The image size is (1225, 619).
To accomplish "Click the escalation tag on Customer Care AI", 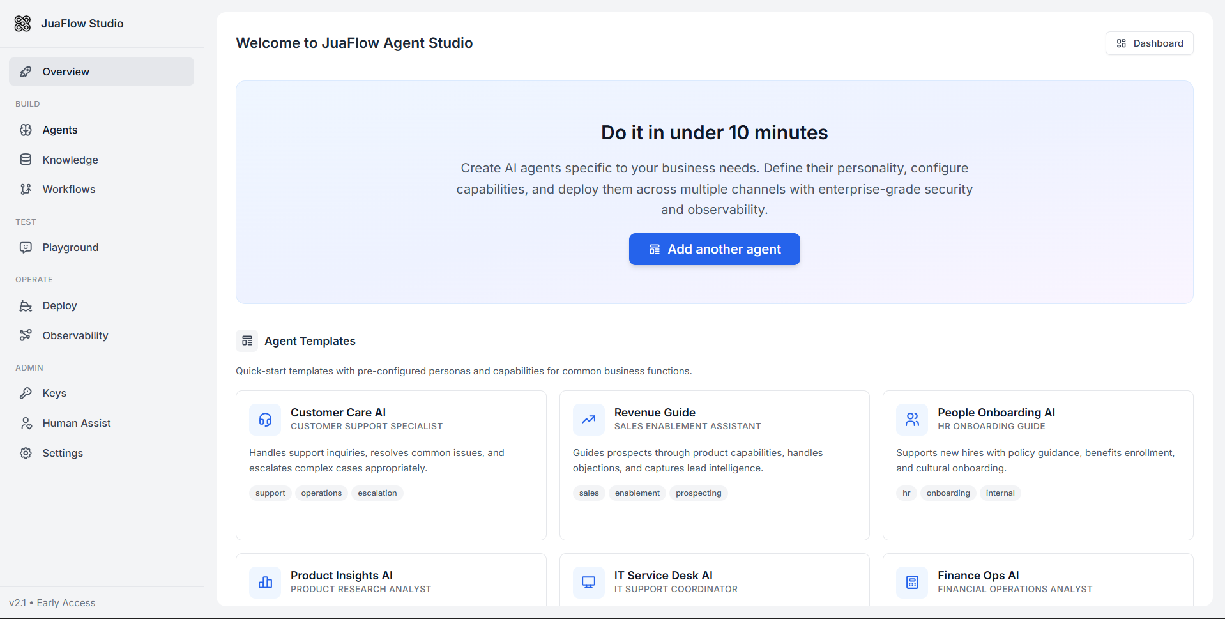I will [377, 493].
